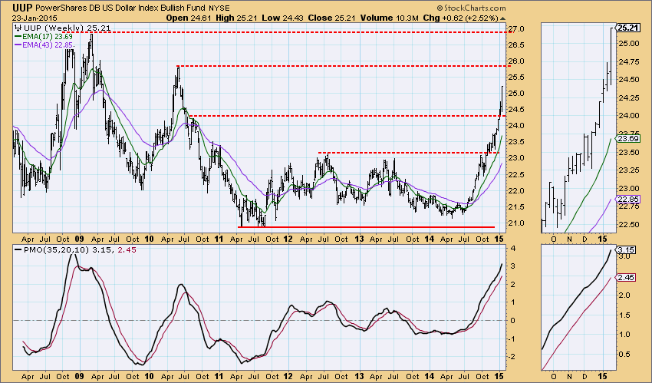Click the Close 25.21 header value
652x383 pixels.
(332, 18)
